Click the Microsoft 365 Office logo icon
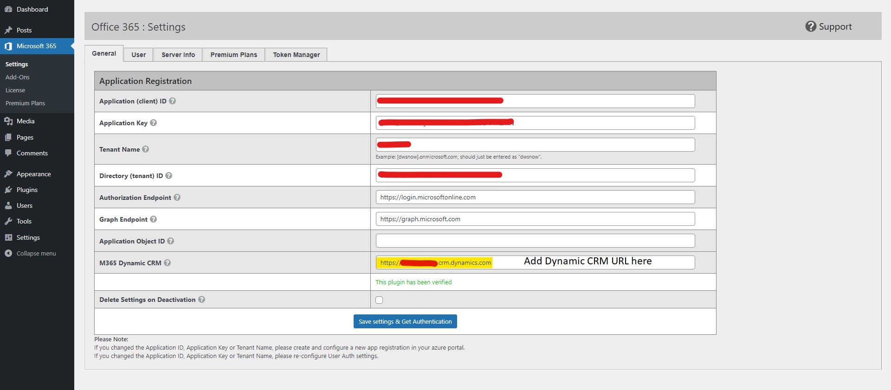This screenshot has width=891, height=390. [x=8, y=46]
